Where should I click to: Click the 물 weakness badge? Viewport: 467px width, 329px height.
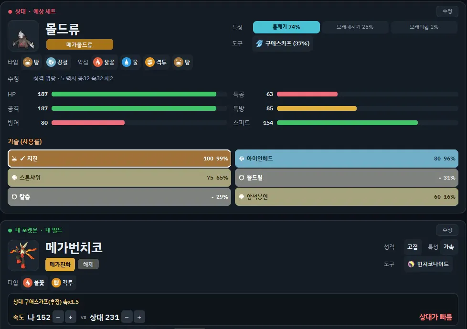130,62
